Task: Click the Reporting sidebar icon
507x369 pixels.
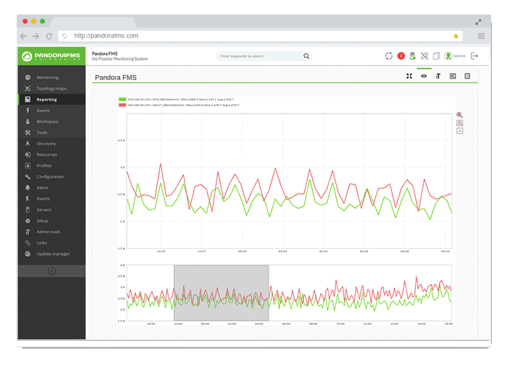Action: click(28, 100)
